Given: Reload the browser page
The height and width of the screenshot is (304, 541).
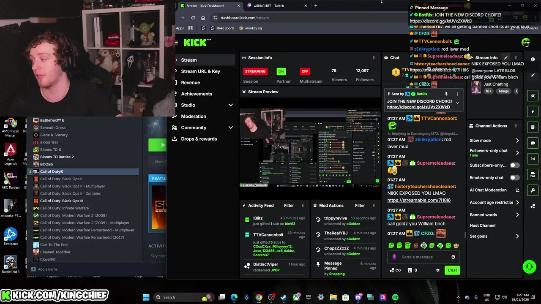Looking at the screenshot, I should pyautogui.click(x=193, y=18).
